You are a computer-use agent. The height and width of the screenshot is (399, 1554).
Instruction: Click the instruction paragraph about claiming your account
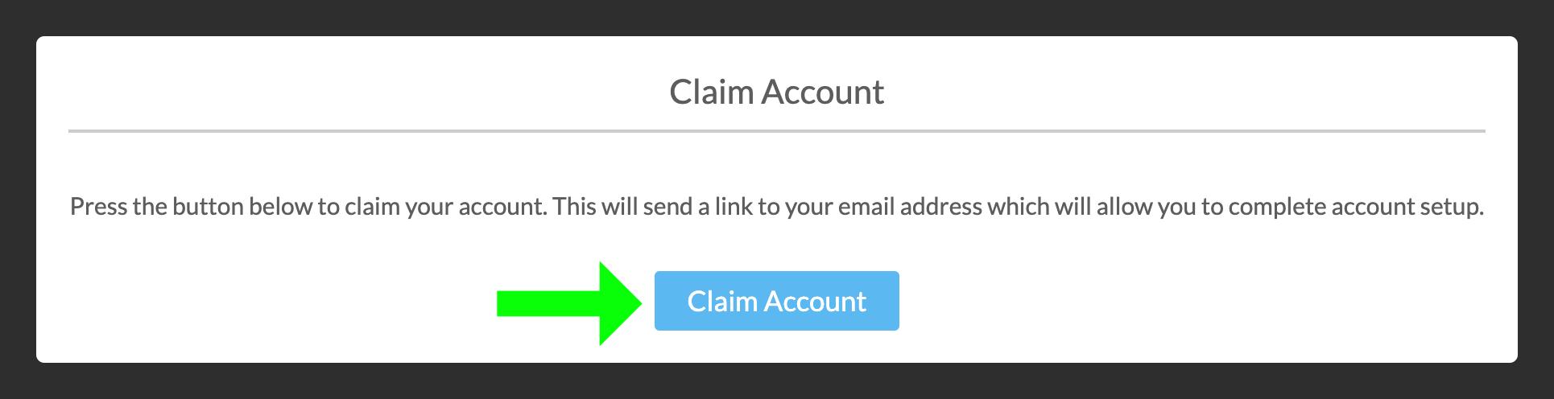pyautogui.click(x=776, y=207)
